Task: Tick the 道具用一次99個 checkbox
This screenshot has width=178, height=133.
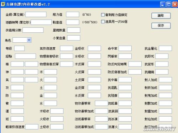Action: [x=103, y=22]
